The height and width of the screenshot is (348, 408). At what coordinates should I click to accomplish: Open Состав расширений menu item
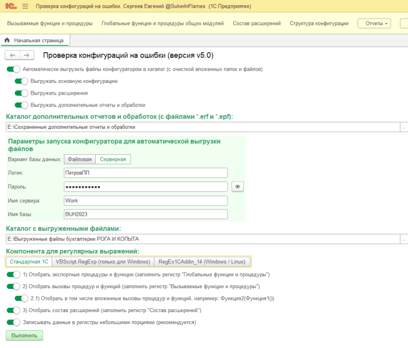click(257, 23)
